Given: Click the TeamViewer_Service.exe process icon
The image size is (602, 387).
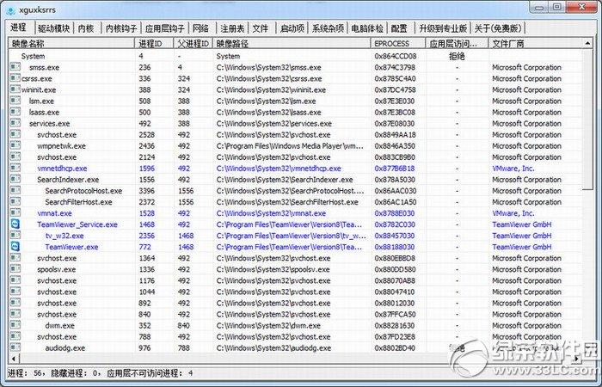Looking at the screenshot, I should point(14,224).
